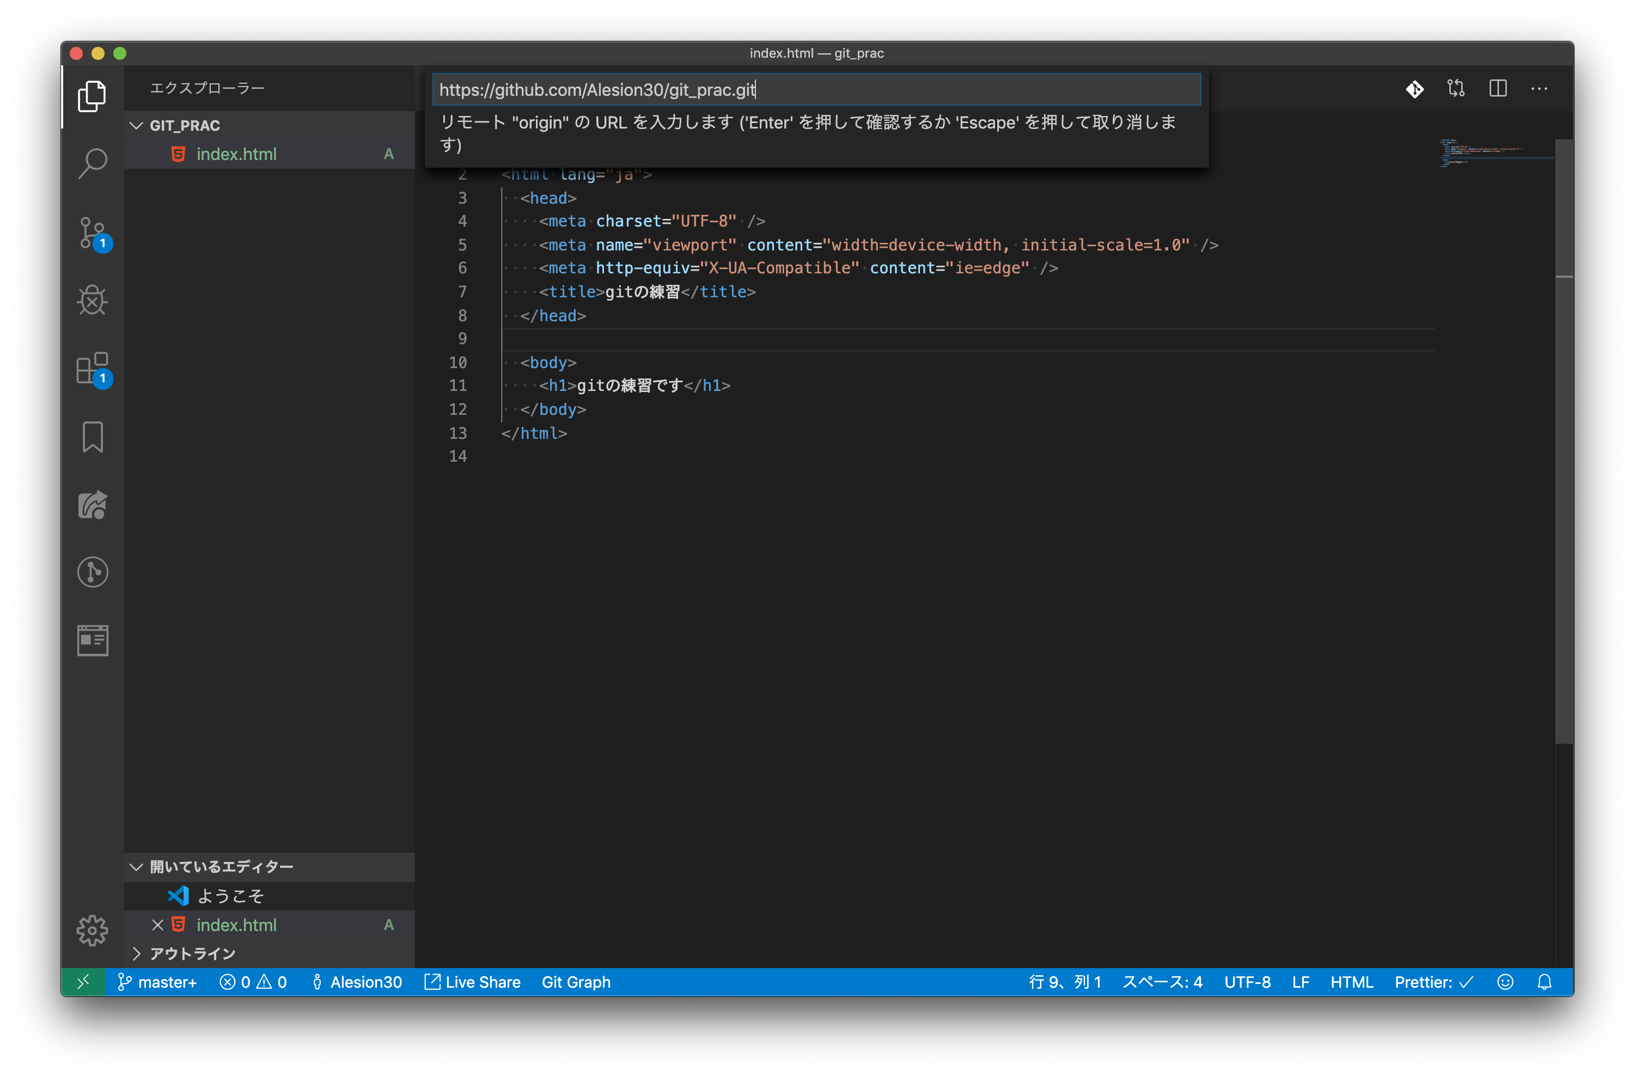Click the line 9 column 1 position indicator

tap(1065, 982)
